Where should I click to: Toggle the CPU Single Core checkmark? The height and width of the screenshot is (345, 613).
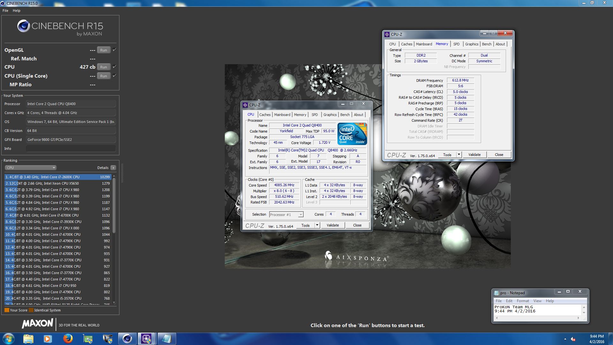[114, 76]
